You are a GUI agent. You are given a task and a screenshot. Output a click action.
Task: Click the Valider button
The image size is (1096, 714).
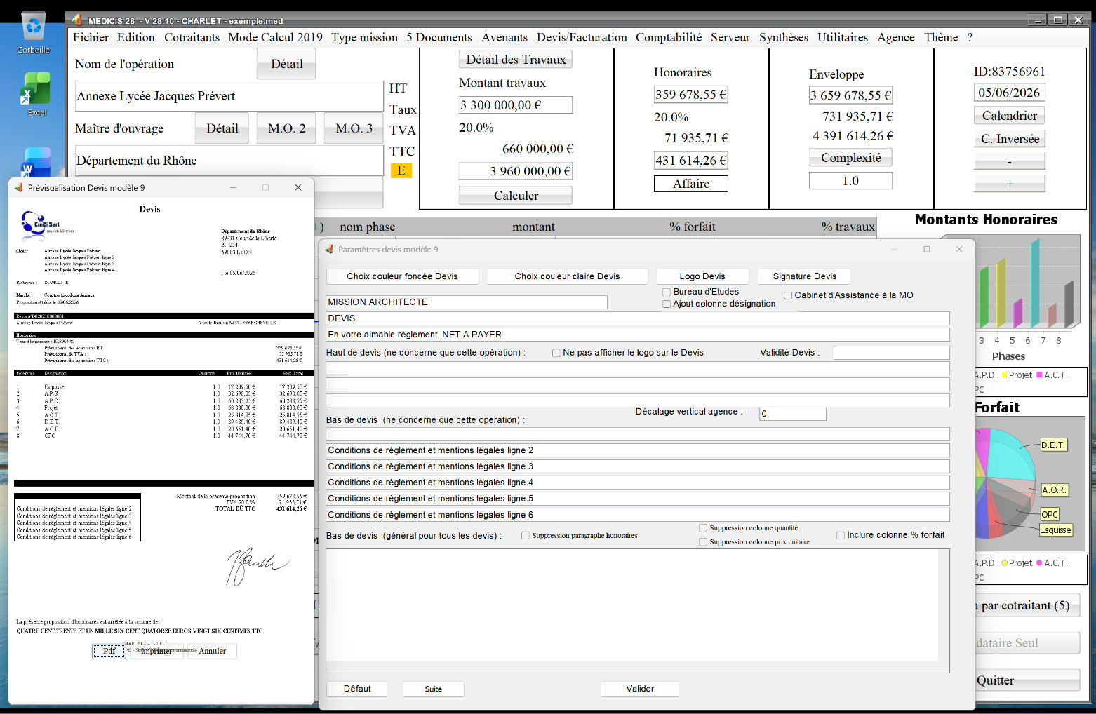(x=640, y=689)
